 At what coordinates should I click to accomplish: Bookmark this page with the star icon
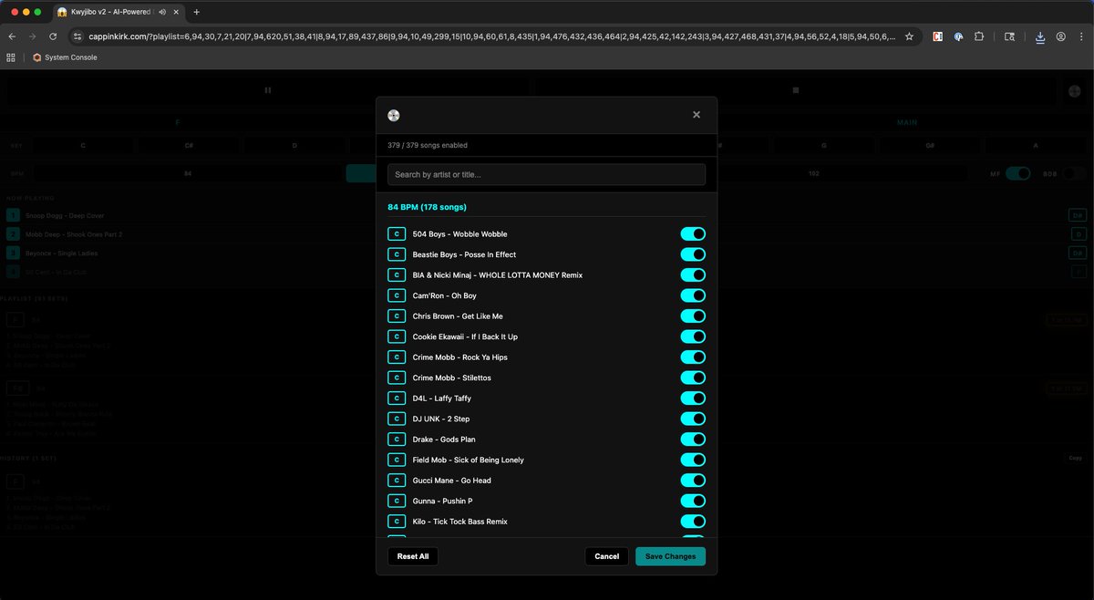pyautogui.click(x=909, y=36)
